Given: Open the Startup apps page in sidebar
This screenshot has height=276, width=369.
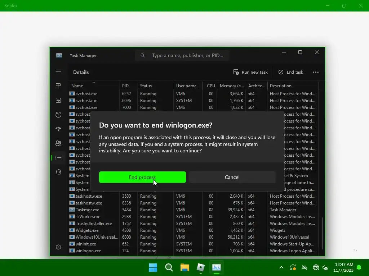Looking at the screenshot, I should coord(58,129).
